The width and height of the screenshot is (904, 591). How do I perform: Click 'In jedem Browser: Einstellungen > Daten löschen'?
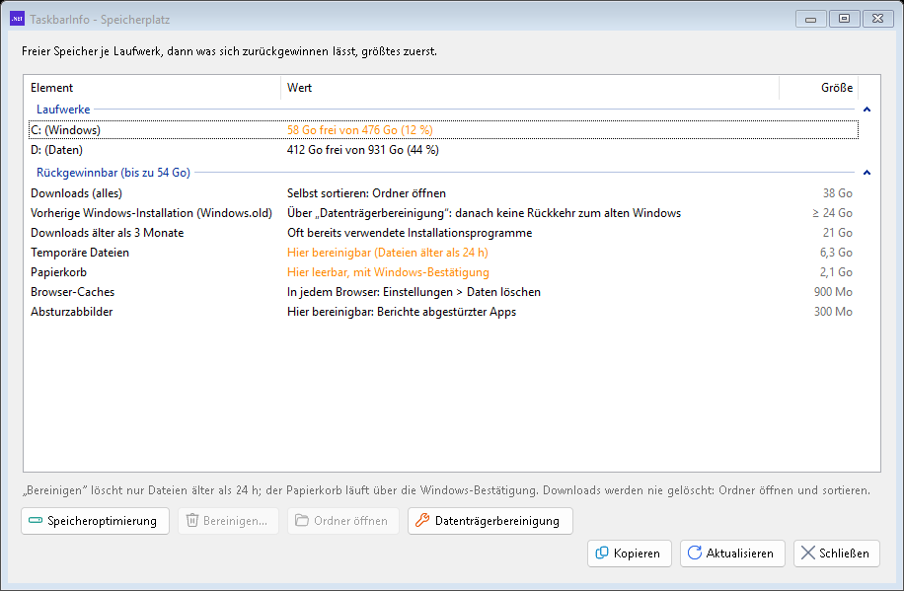coord(414,292)
